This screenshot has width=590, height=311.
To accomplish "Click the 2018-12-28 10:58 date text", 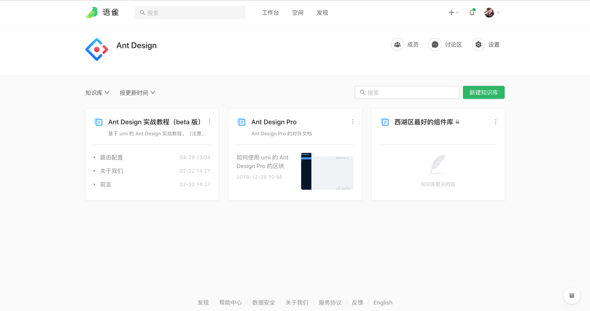I will [x=259, y=177].
